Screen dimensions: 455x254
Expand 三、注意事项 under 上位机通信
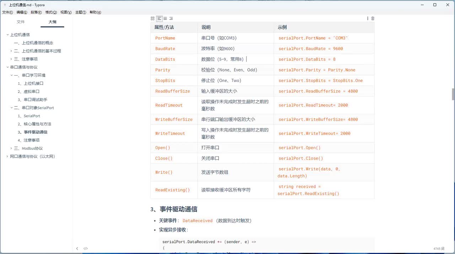click(11, 59)
